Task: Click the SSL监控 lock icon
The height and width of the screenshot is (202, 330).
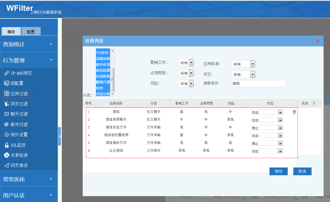Action: (7, 145)
